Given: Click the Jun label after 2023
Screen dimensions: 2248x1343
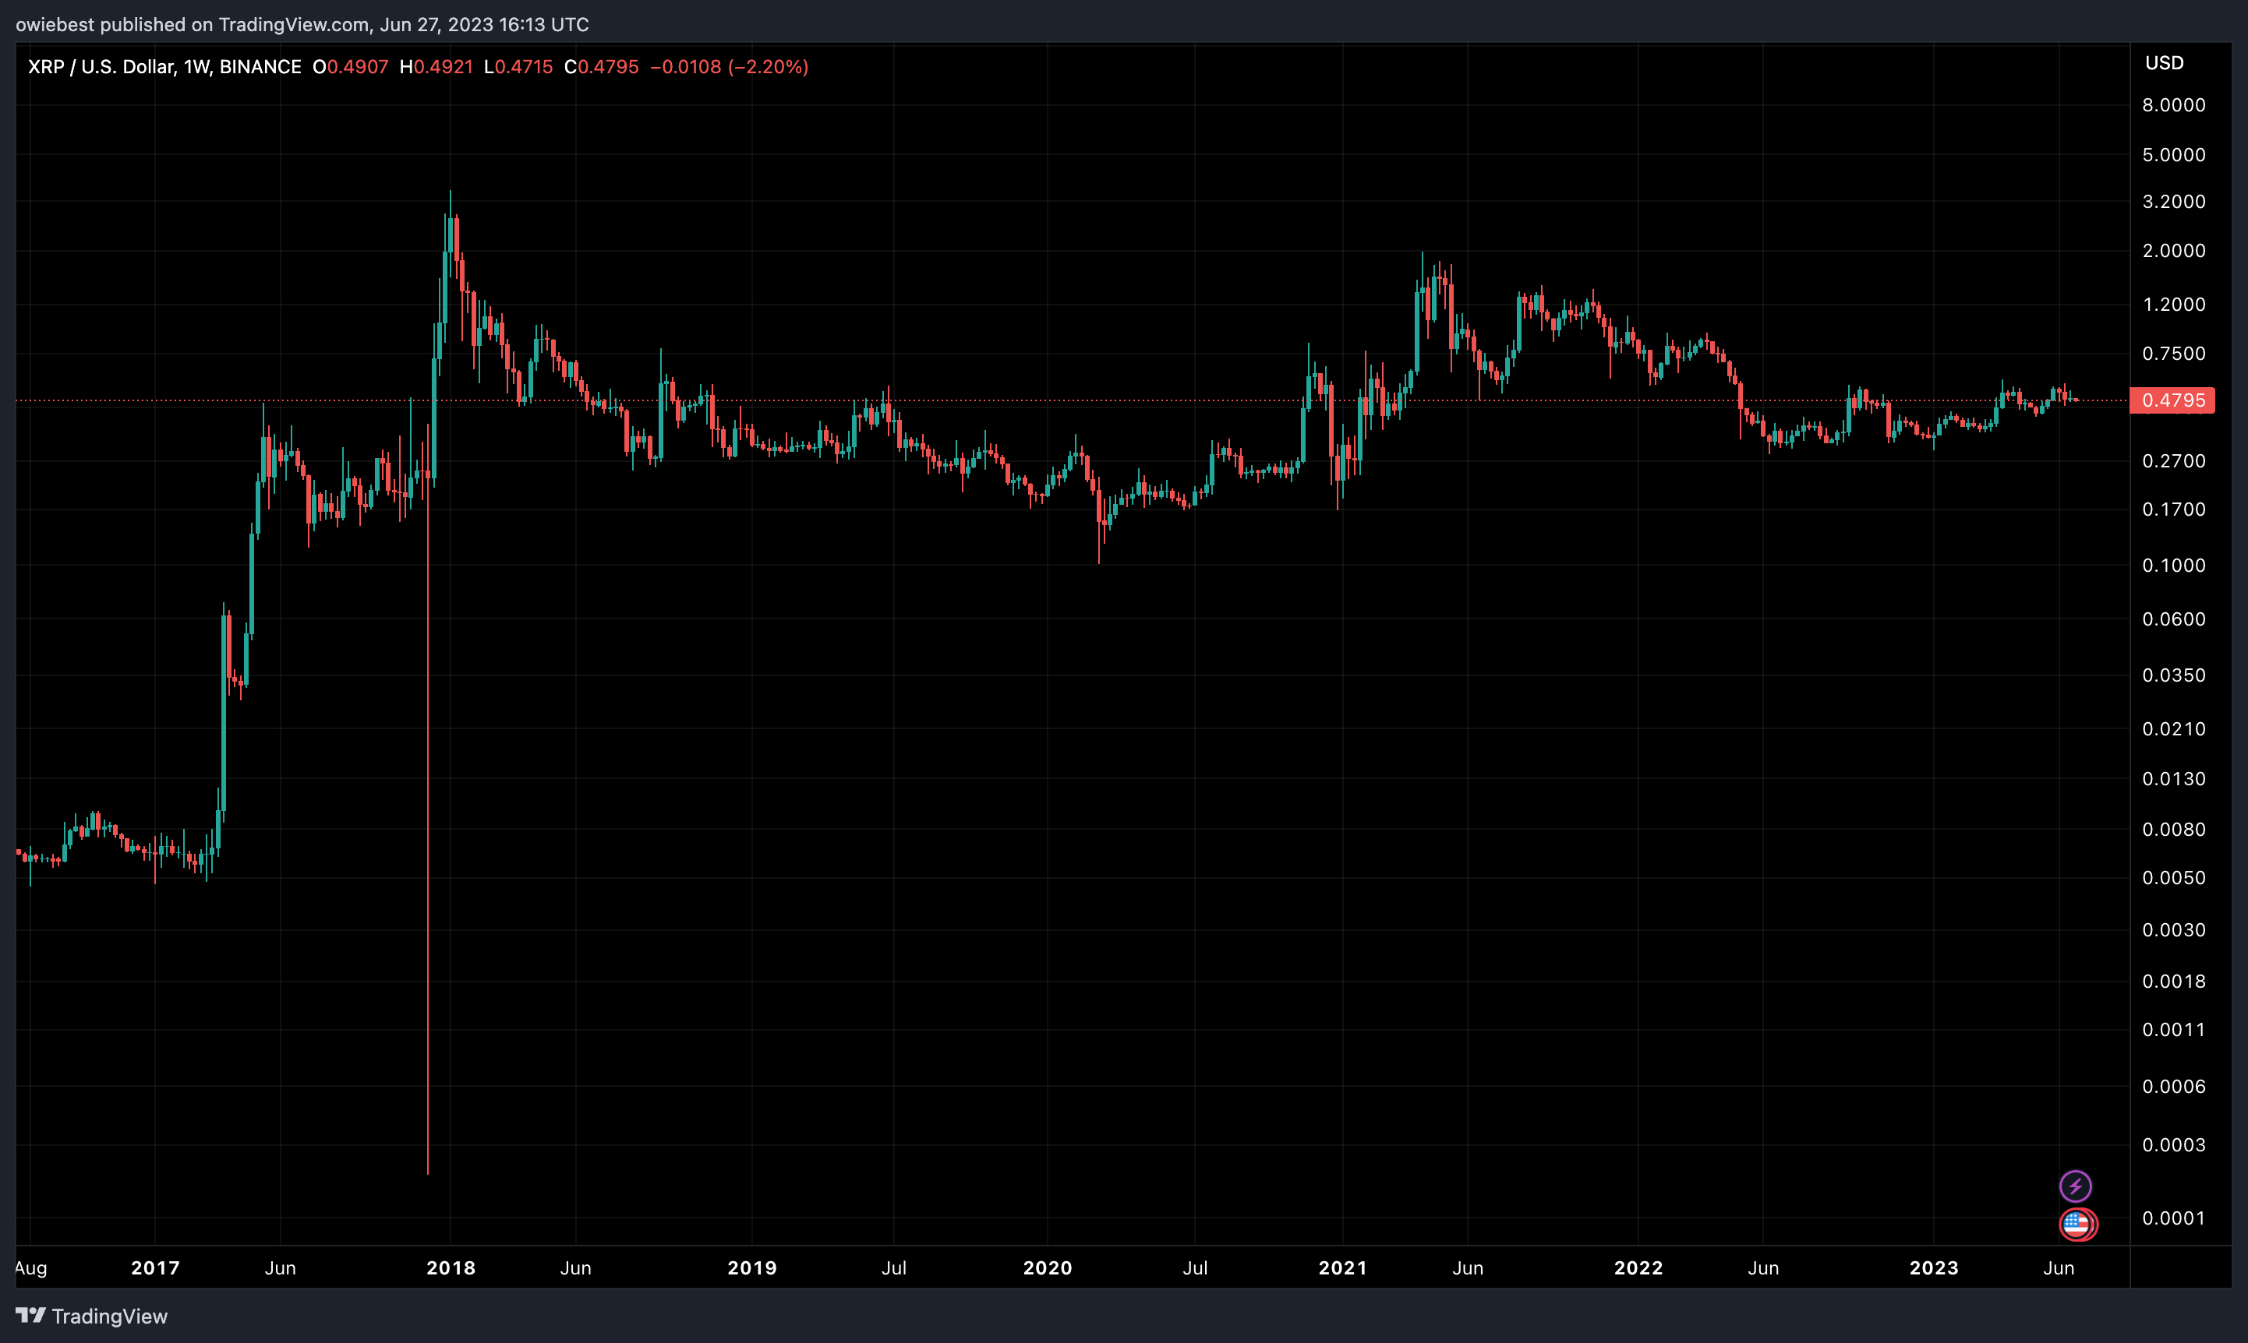Looking at the screenshot, I should pyautogui.click(x=2059, y=1268).
